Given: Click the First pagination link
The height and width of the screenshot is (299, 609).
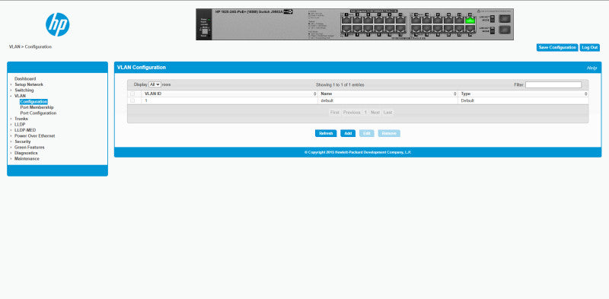Looking at the screenshot, I should click(334, 113).
